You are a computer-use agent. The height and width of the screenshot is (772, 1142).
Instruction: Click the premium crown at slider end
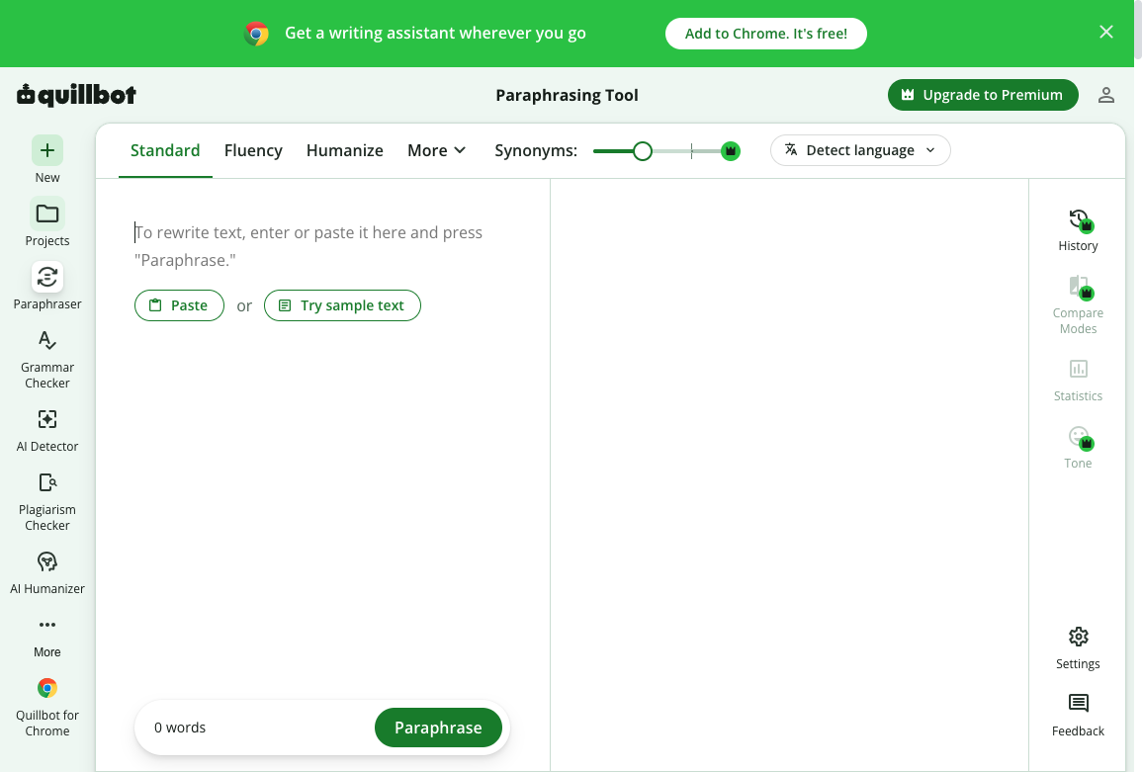coord(730,151)
